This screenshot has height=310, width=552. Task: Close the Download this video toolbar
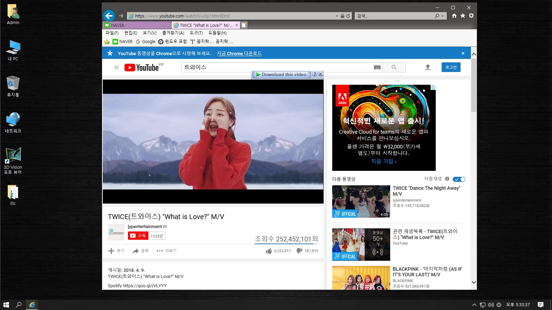coord(321,74)
